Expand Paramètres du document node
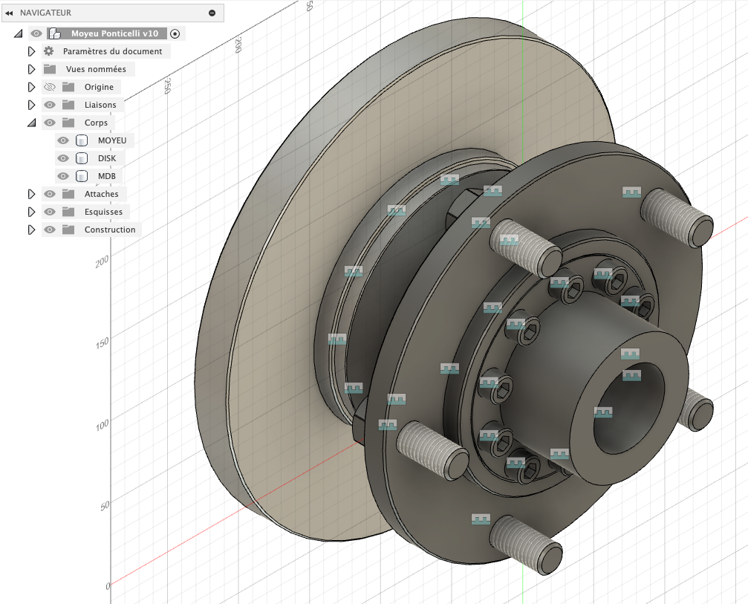This screenshot has height=604, width=748. pos(31,51)
